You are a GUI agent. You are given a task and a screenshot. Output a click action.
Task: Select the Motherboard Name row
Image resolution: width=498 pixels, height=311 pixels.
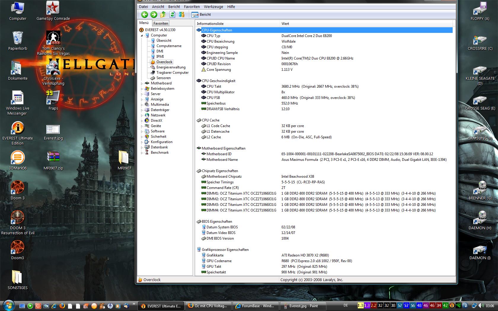coord(324,160)
